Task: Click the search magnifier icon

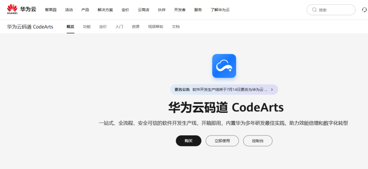Action: click(314, 10)
